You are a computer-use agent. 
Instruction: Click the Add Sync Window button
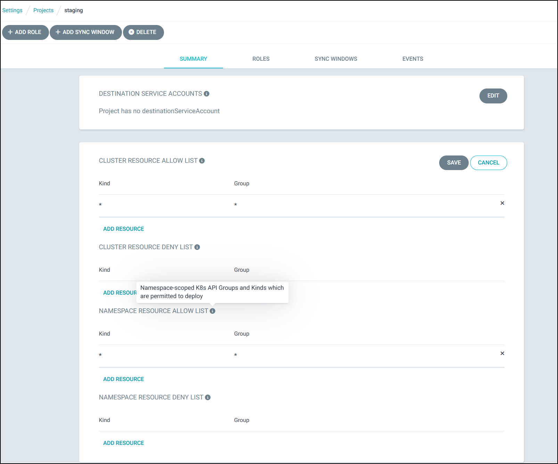[x=85, y=32]
